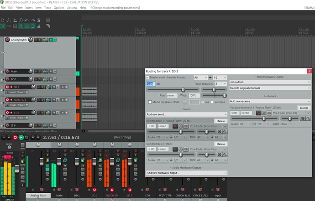Toggle grid lines toolbar icon
The width and height of the screenshot is (315, 201).
click(x=27, y=26)
